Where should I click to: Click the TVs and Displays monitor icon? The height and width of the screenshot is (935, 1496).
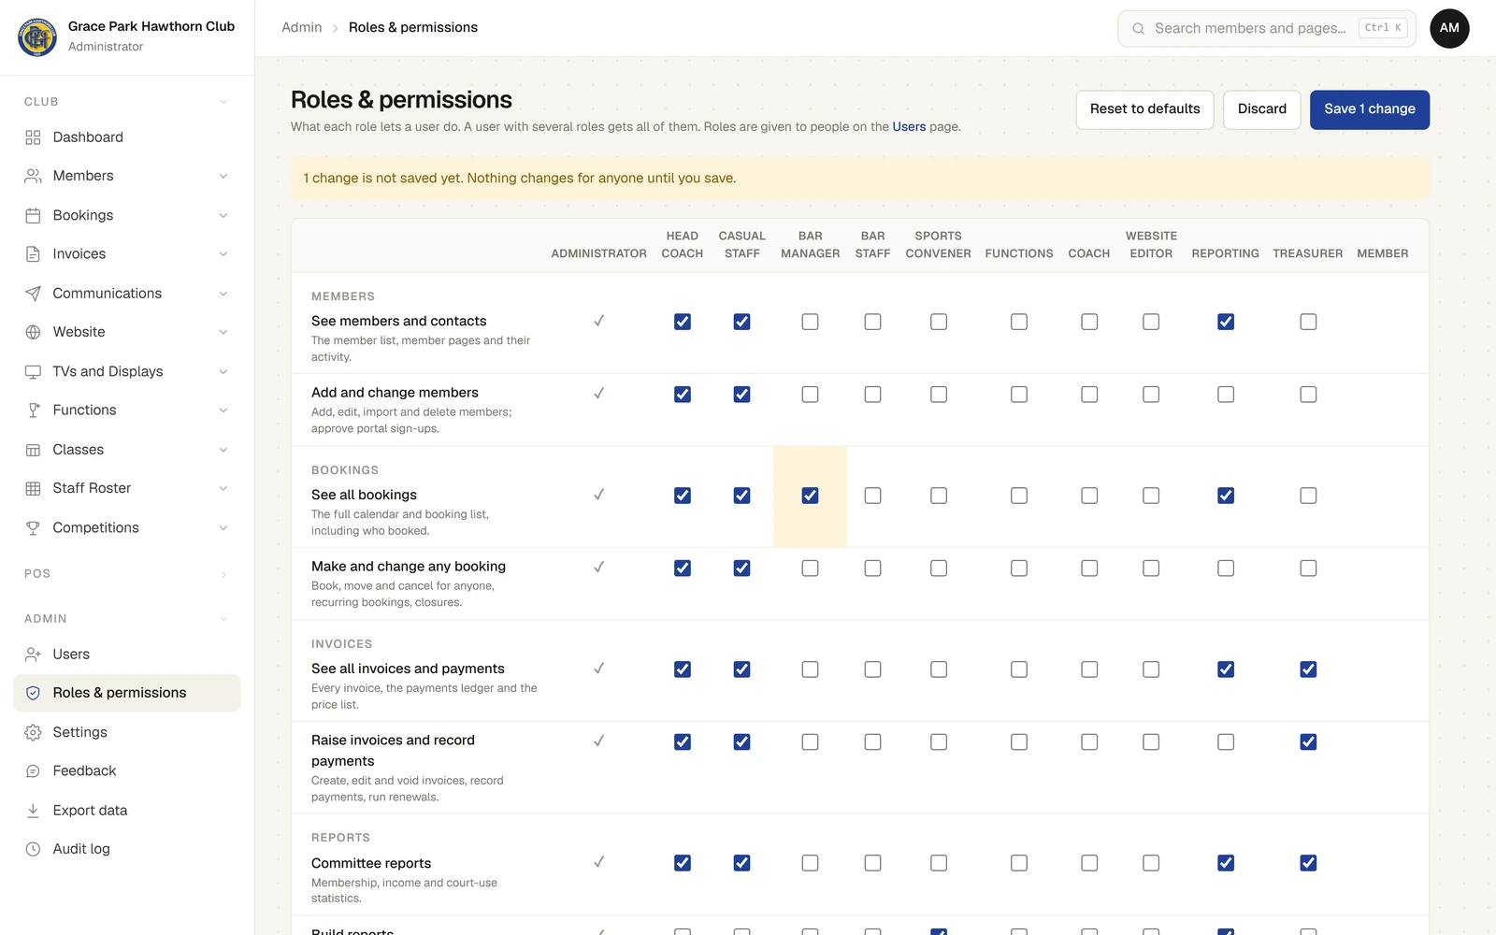click(33, 371)
